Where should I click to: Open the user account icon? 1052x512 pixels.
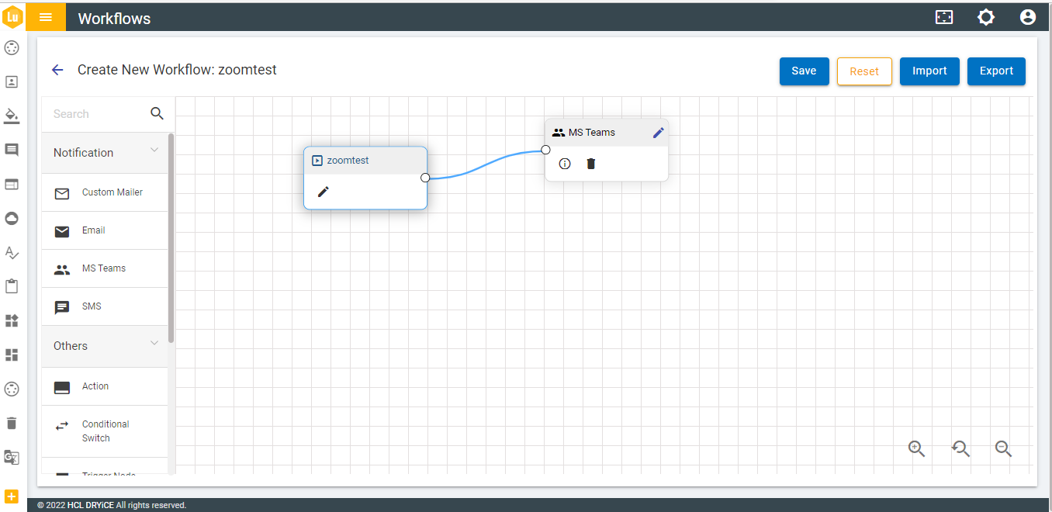1028,17
